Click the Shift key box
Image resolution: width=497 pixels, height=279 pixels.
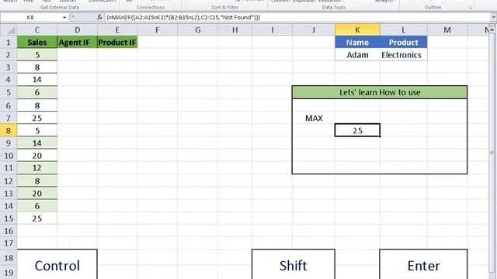294,264
